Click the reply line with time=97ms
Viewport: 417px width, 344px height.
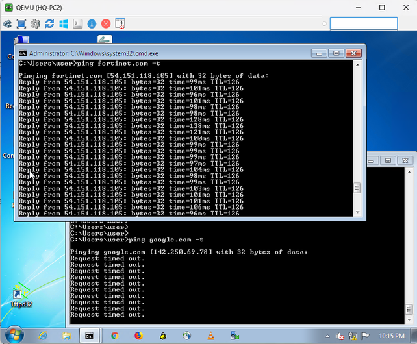point(129,164)
